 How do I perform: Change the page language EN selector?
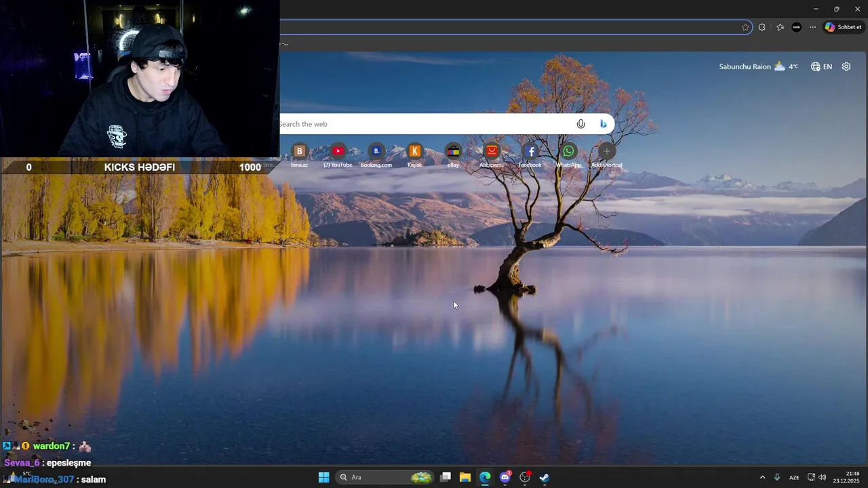tap(821, 66)
